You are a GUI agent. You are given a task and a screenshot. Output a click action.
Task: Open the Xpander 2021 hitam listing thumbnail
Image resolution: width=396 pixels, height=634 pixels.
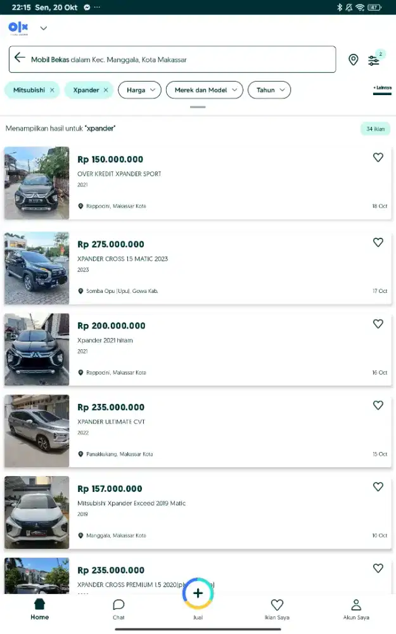[x=37, y=349]
